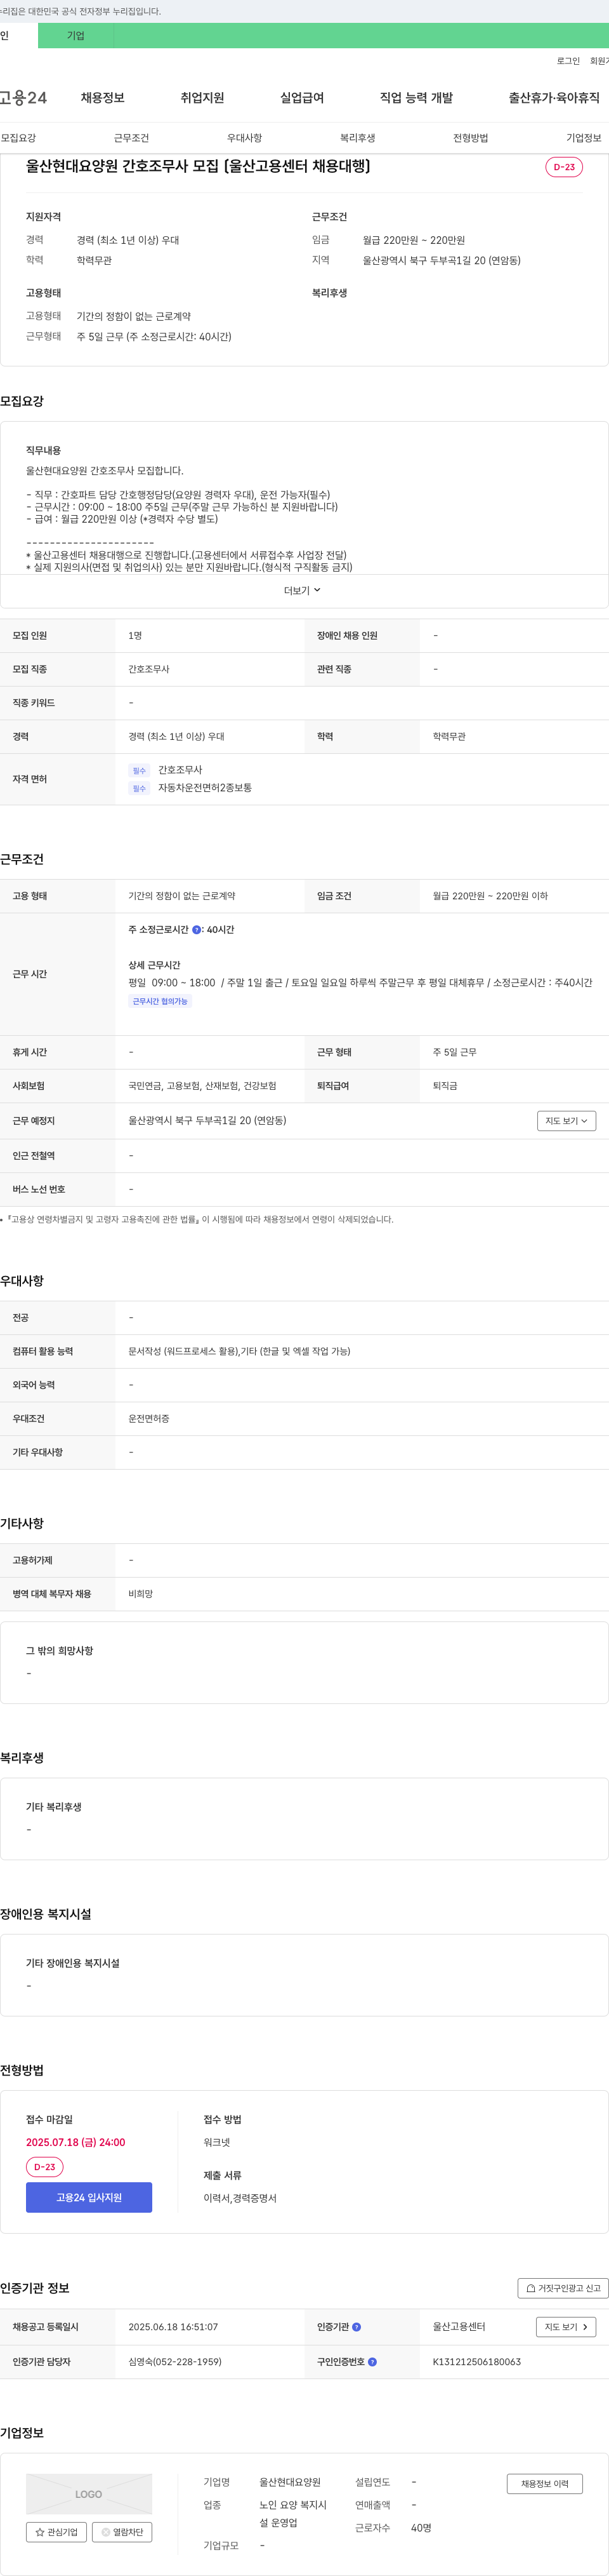Click 근무 예정지 address 울산광역시 북구 두부곡1길 20
Image resolution: width=609 pixels, height=2576 pixels.
click(207, 1121)
